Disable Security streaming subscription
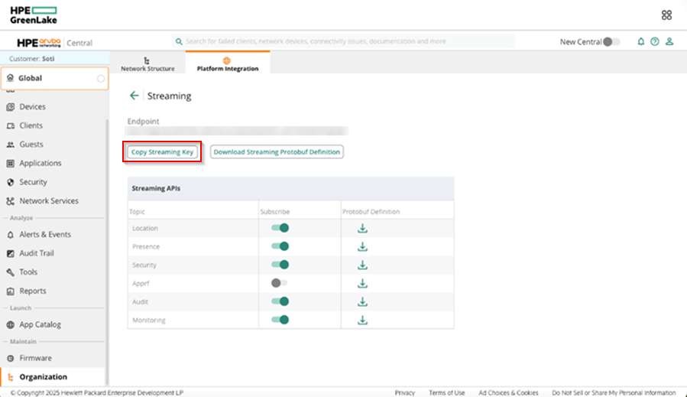 tap(280, 265)
